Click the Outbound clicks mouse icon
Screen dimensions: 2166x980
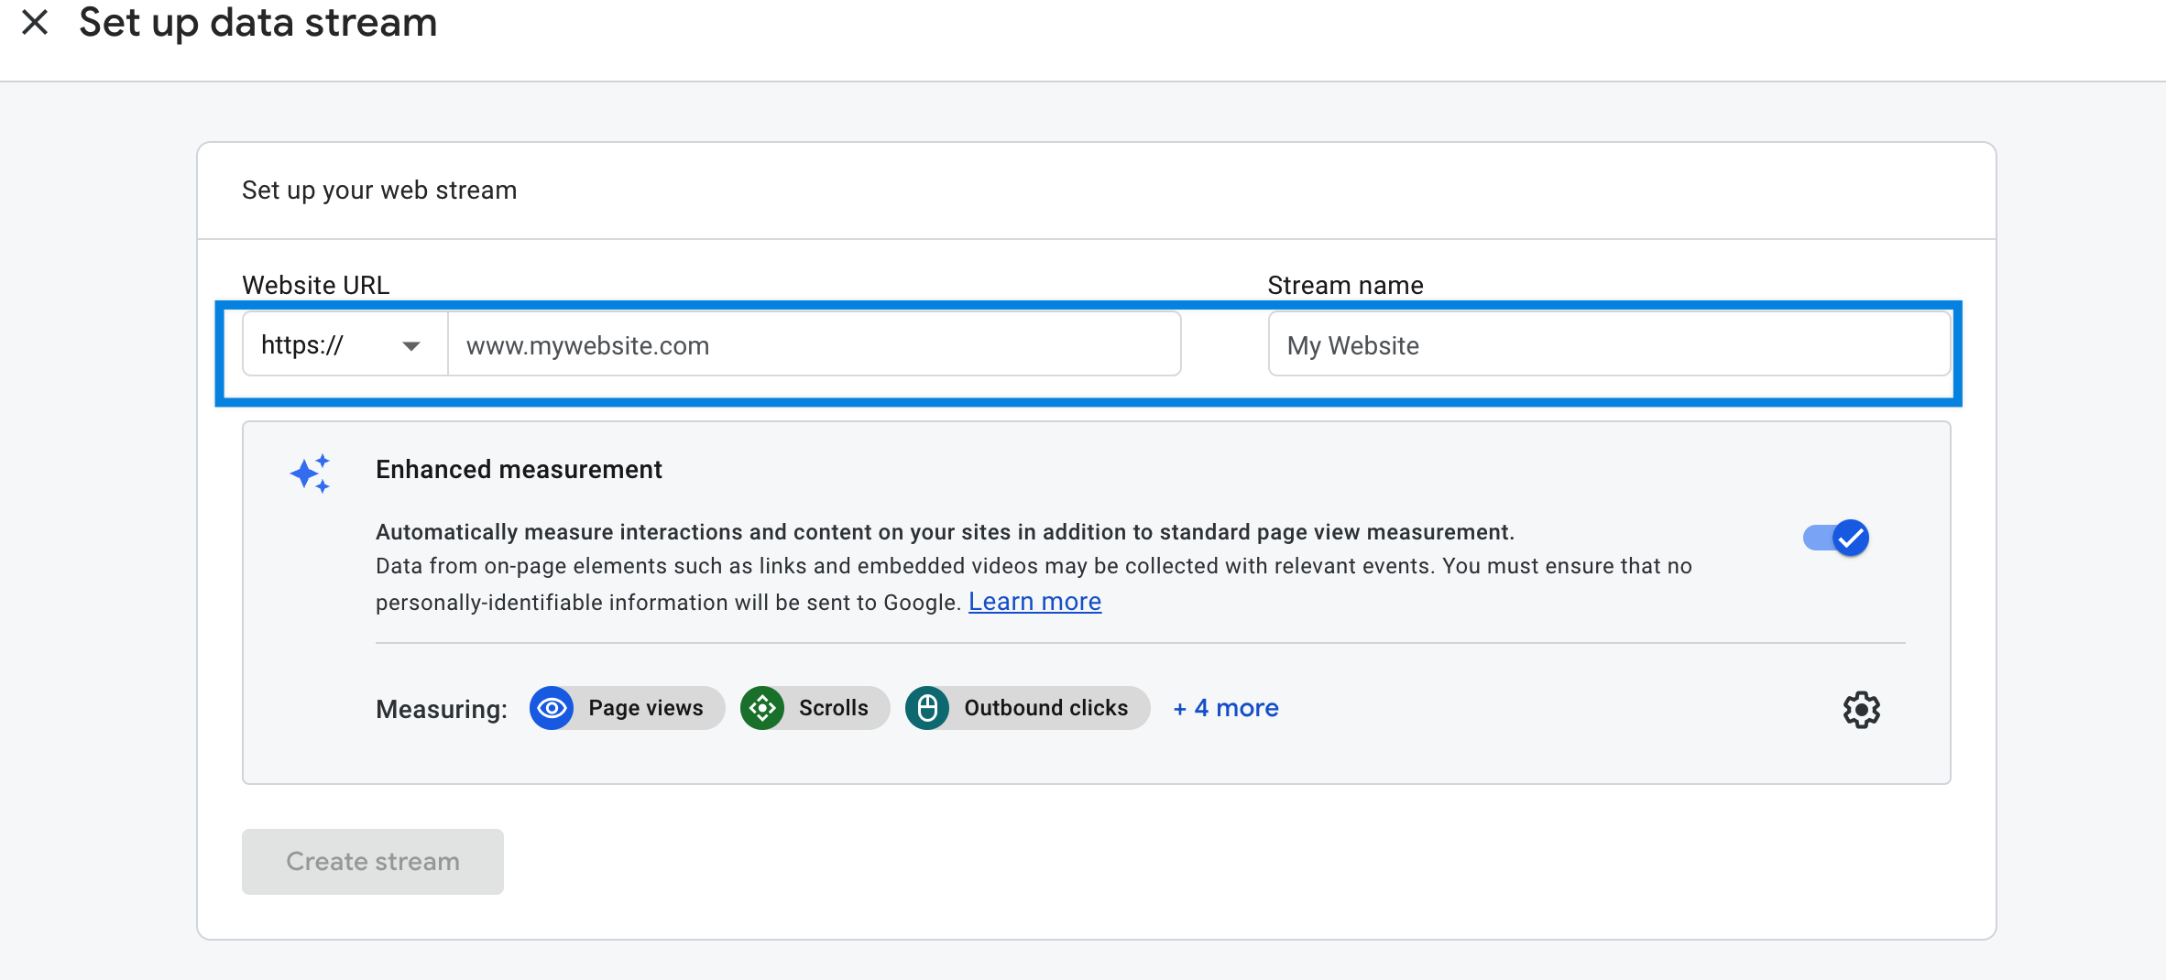[927, 708]
